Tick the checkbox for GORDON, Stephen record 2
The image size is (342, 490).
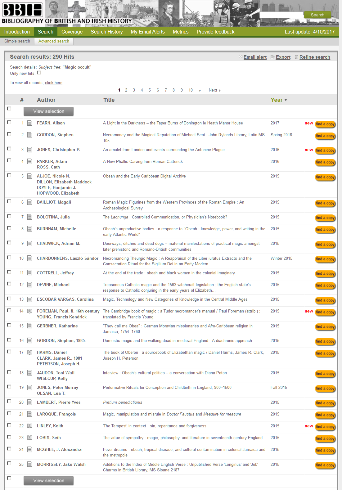(9, 134)
